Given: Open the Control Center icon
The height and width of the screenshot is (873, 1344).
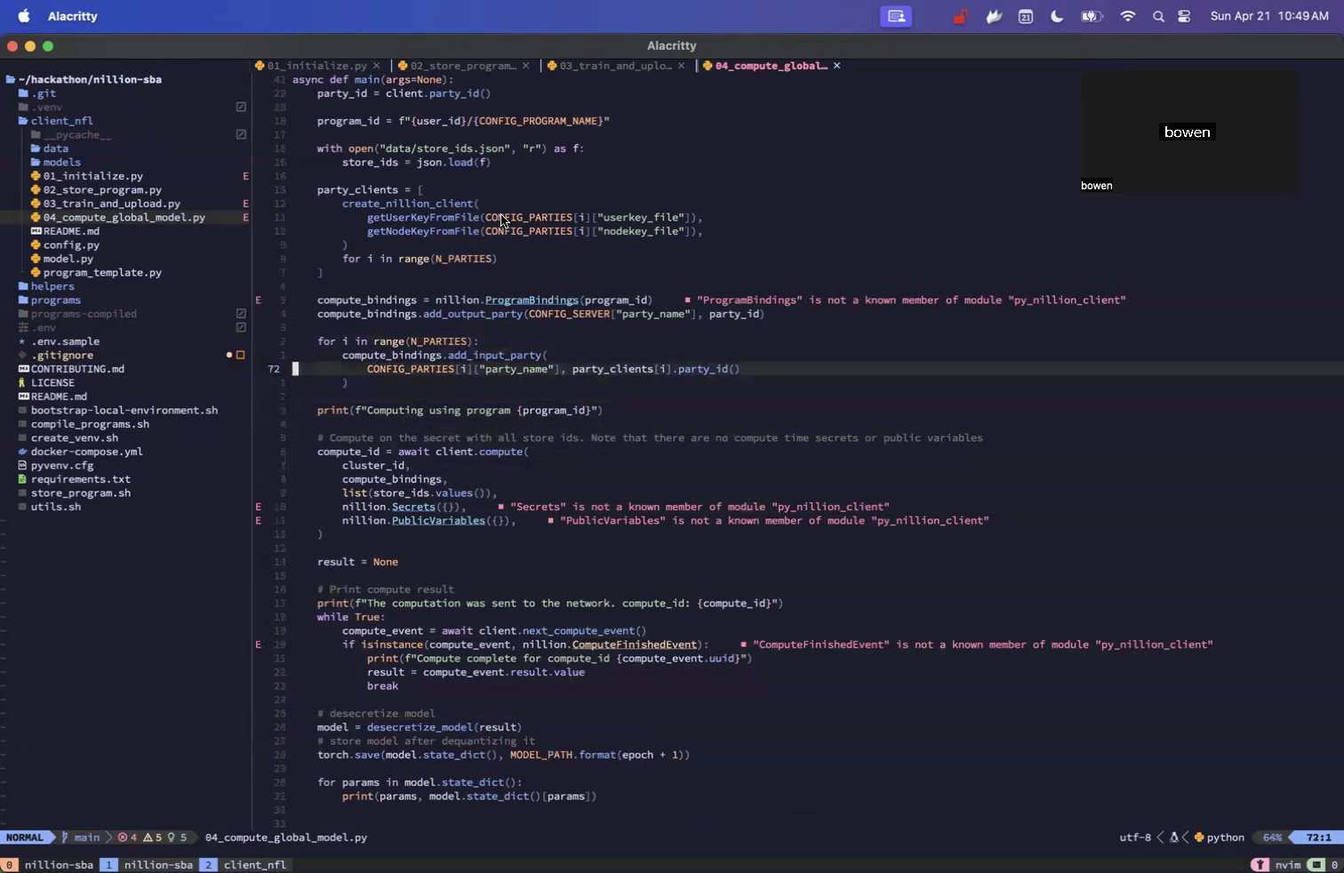Looking at the screenshot, I should pyautogui.click(x=1184, y=16).
